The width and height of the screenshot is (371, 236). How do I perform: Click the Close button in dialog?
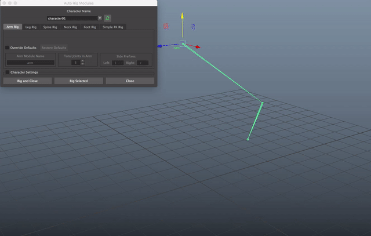pos(130,81)
